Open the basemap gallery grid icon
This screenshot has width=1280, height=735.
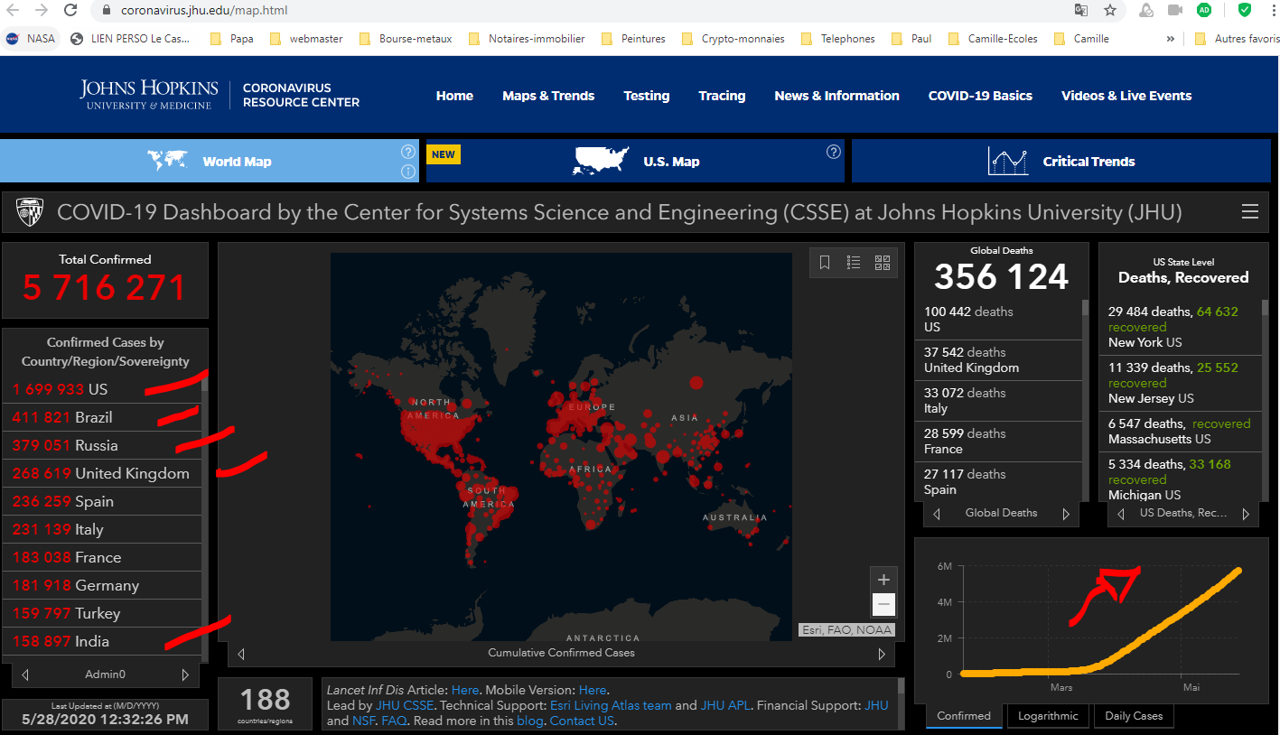point(883,262)
